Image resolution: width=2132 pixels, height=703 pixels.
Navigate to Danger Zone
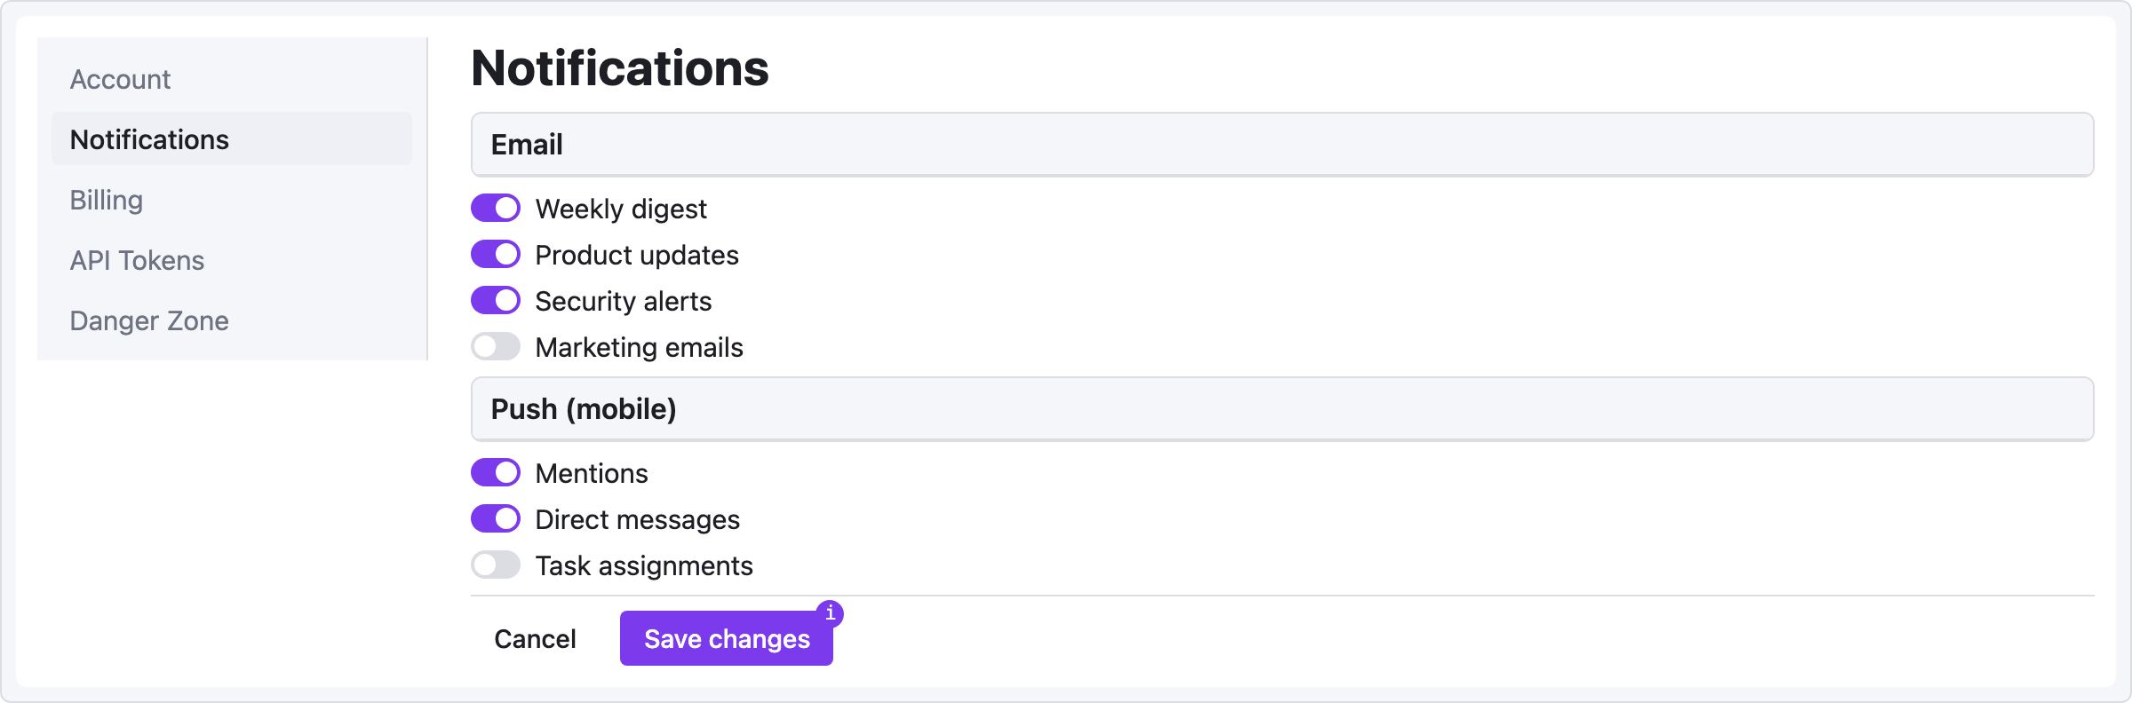tap(149, 321)
